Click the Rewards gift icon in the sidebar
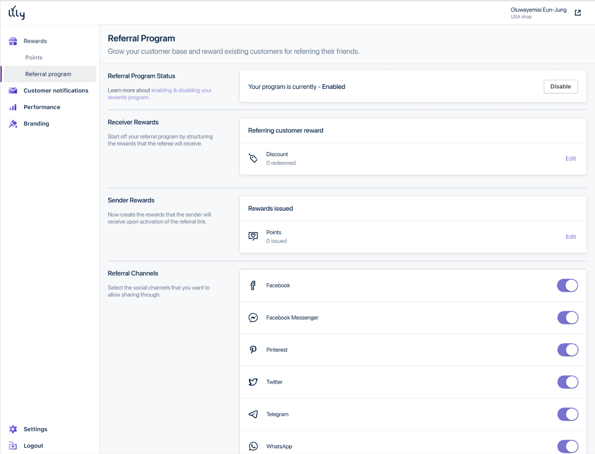The width and height of the screenshot is (595, 454). pos(13,41)
